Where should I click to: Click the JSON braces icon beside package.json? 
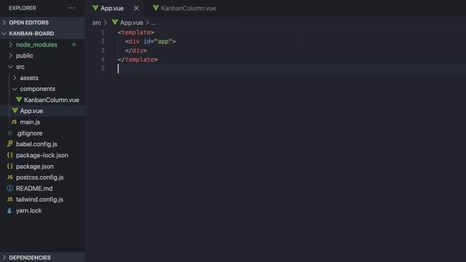[9, 166]
